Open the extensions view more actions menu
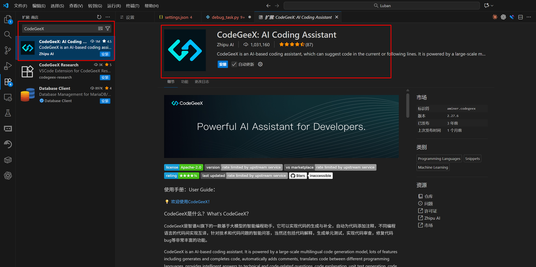536x267 pixels. pos(108,17)
